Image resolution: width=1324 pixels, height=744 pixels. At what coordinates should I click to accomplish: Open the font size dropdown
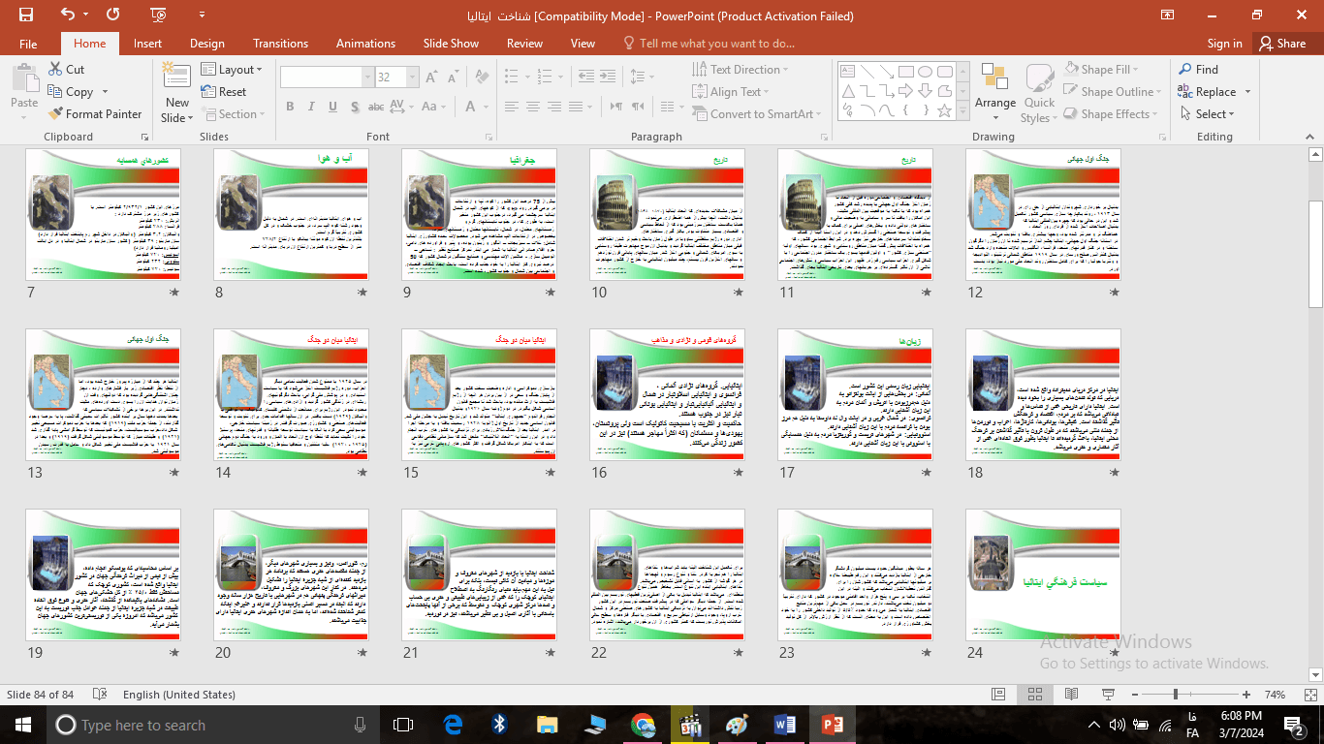[x=414, y=77]
